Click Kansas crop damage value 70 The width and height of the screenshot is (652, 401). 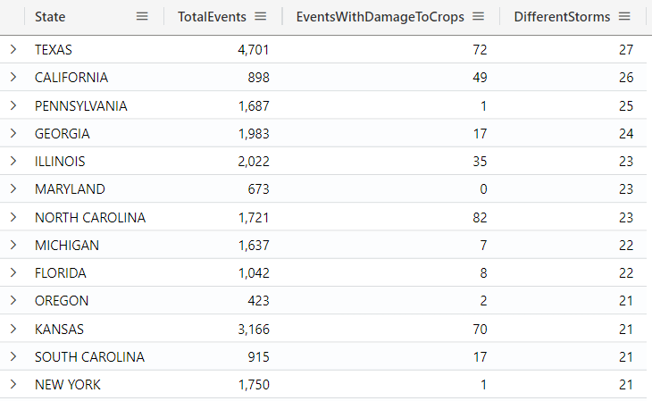point(480,330)
